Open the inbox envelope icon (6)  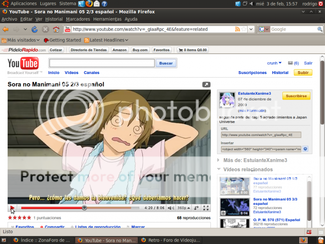coord(290,63)
